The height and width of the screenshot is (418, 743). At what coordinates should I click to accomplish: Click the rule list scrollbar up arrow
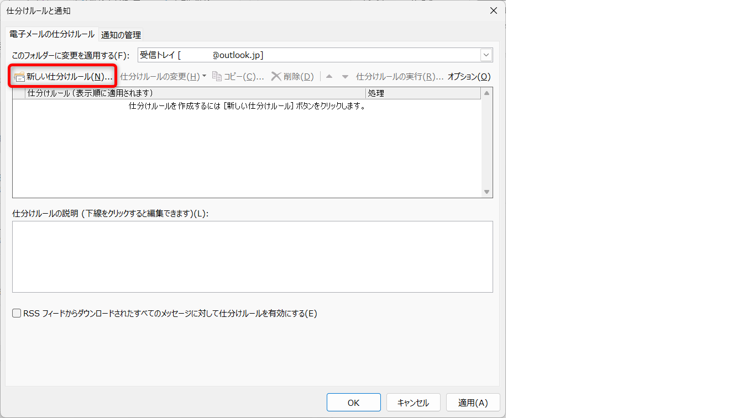click(x=486, y=93)
